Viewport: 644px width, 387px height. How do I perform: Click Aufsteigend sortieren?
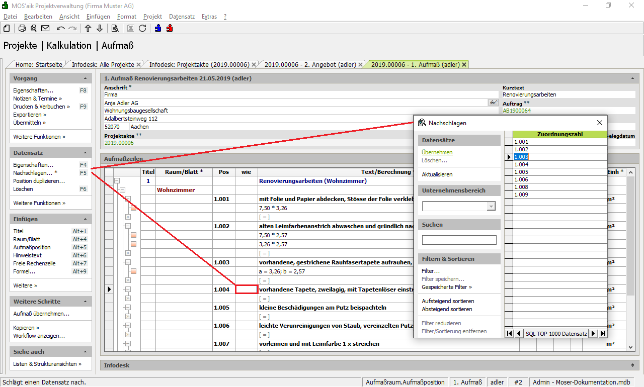447,301
